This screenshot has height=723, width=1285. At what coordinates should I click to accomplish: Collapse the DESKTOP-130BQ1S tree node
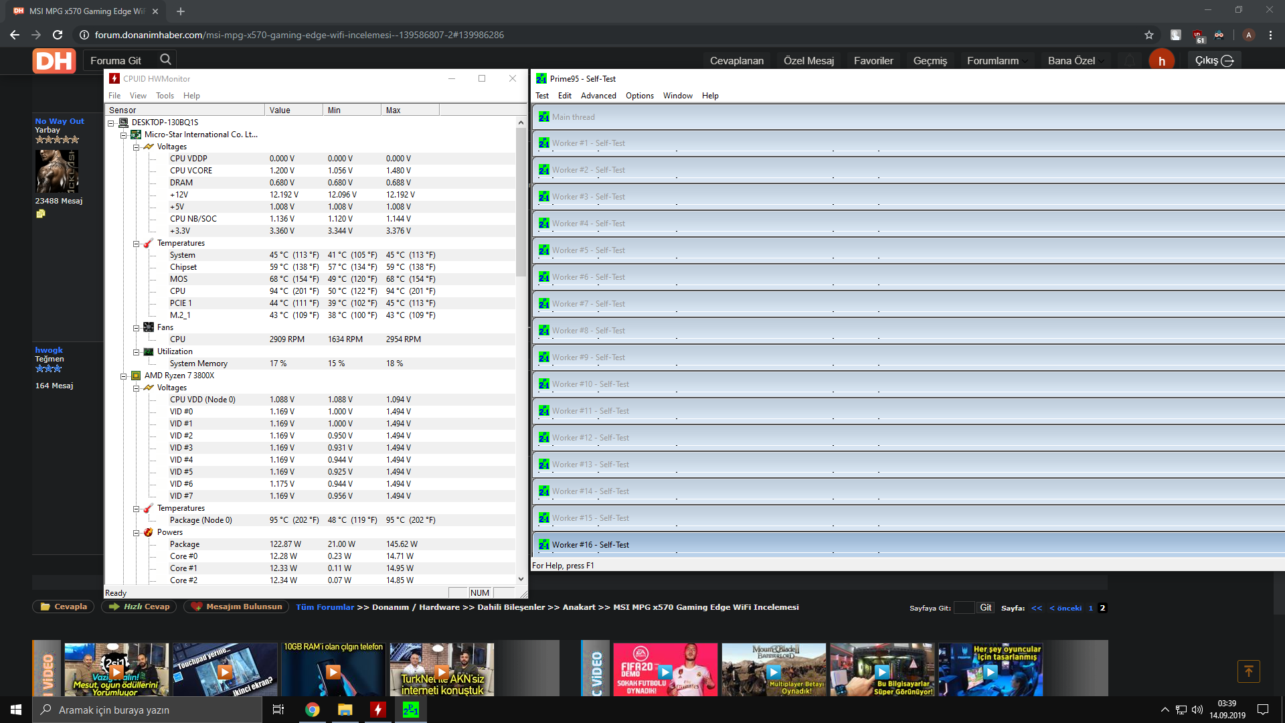click(111, 123)
